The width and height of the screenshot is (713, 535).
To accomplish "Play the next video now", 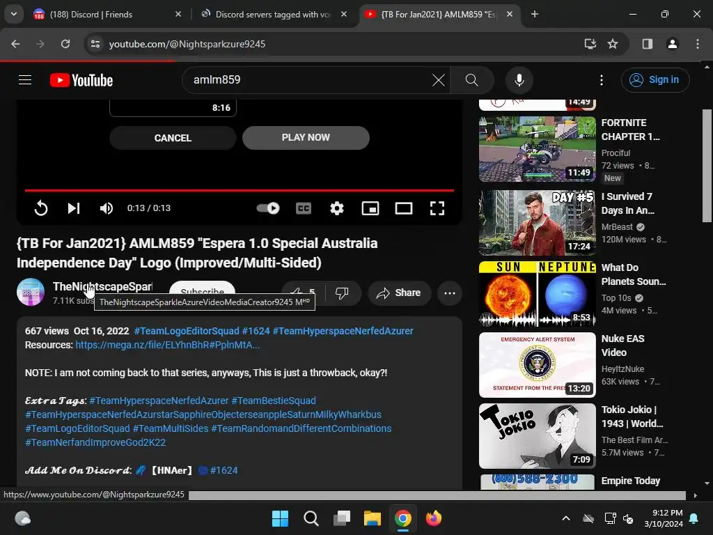I will (306, 137).
